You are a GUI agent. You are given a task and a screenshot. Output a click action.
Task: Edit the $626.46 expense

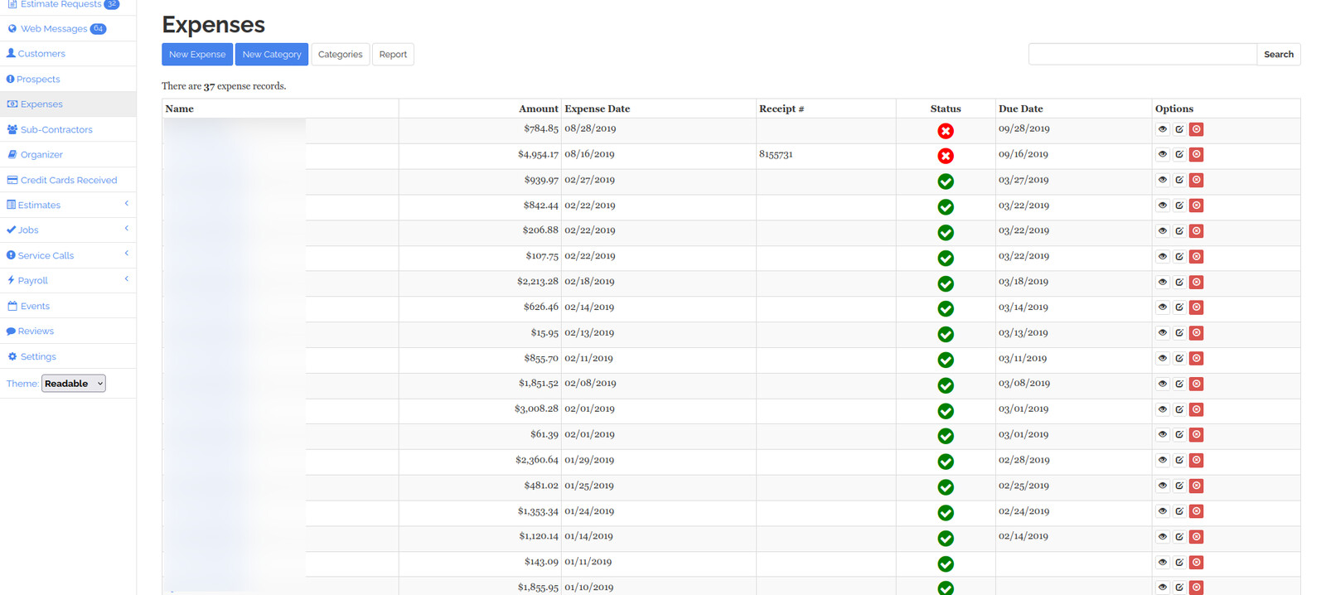point(1179,307)
